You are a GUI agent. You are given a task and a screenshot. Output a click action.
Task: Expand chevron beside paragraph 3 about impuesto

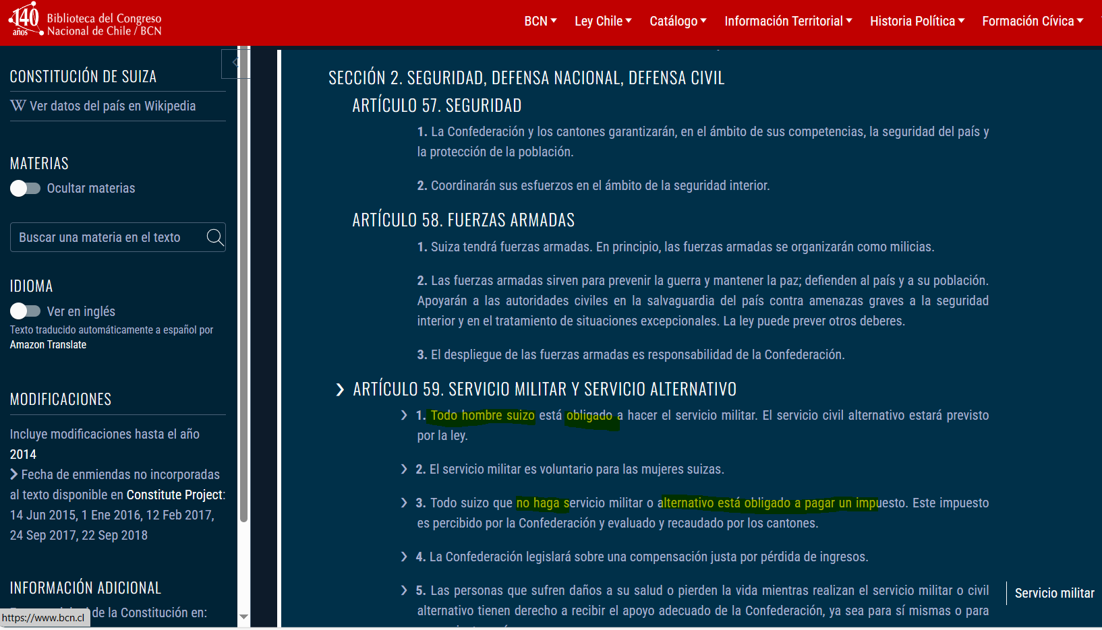(x=404, y=503)
